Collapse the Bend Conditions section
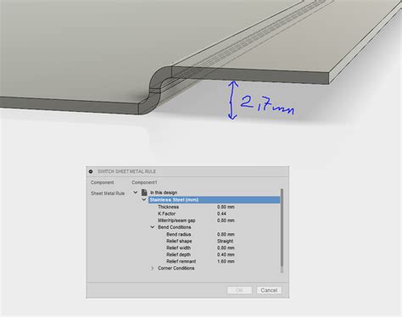Screen dimensions: 402x317 pyautogui.click(x=153, y=227)
